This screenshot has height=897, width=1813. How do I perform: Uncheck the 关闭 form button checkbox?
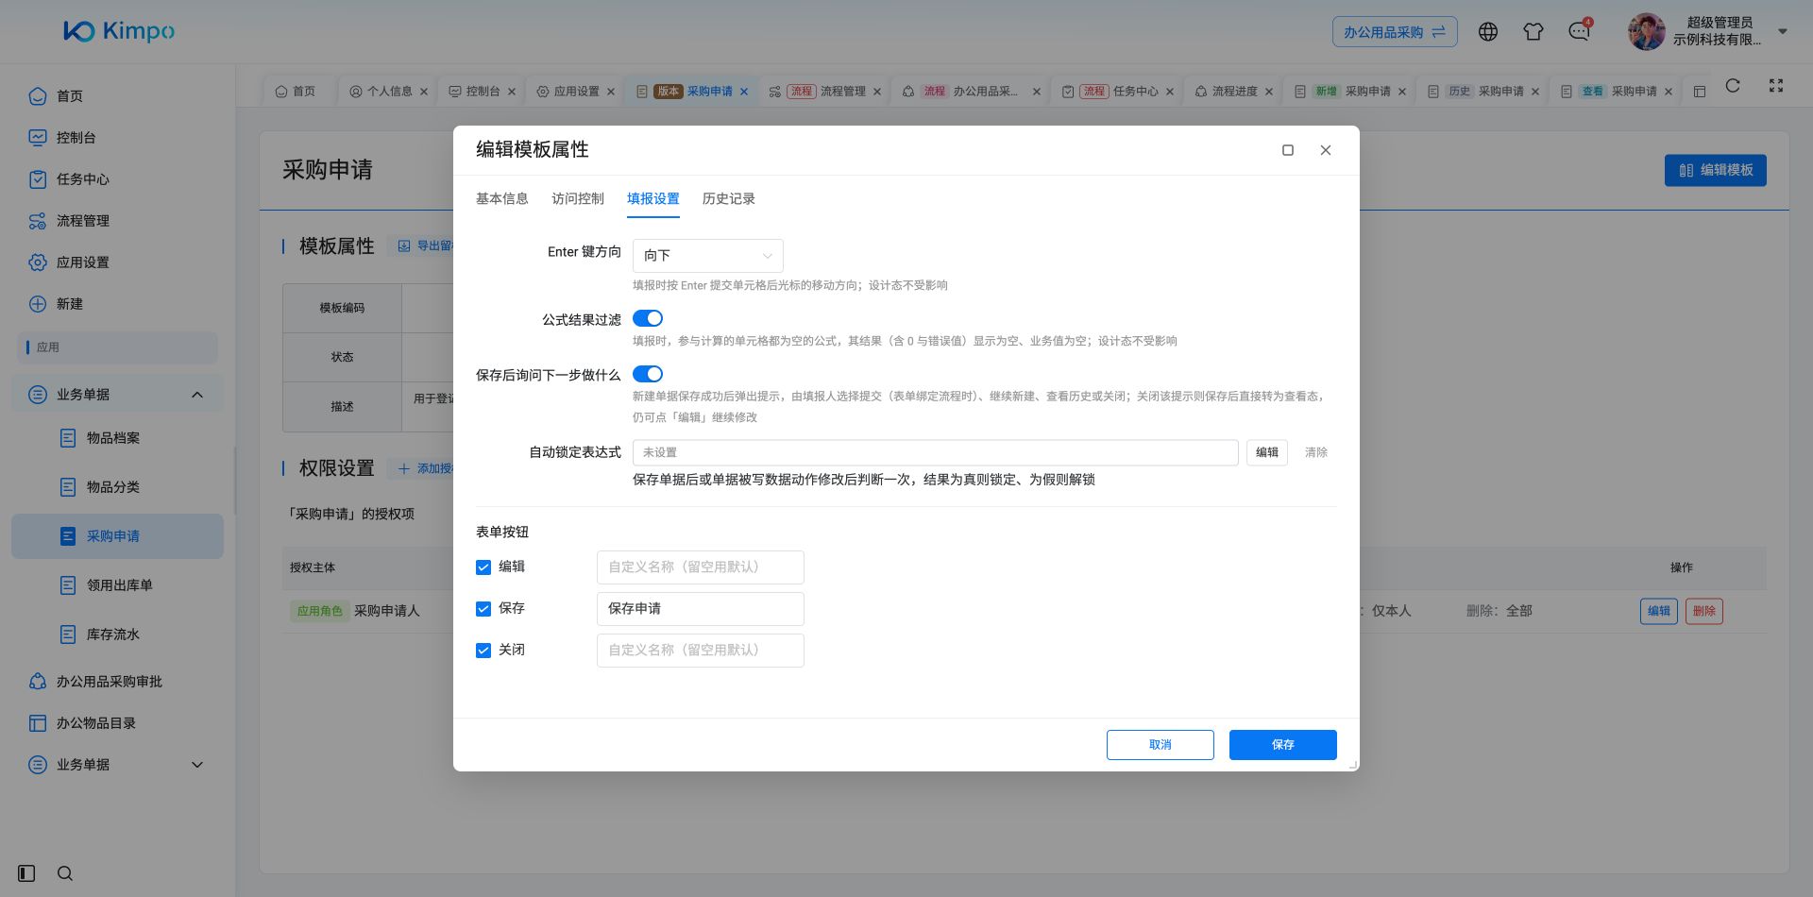[483, 651]
